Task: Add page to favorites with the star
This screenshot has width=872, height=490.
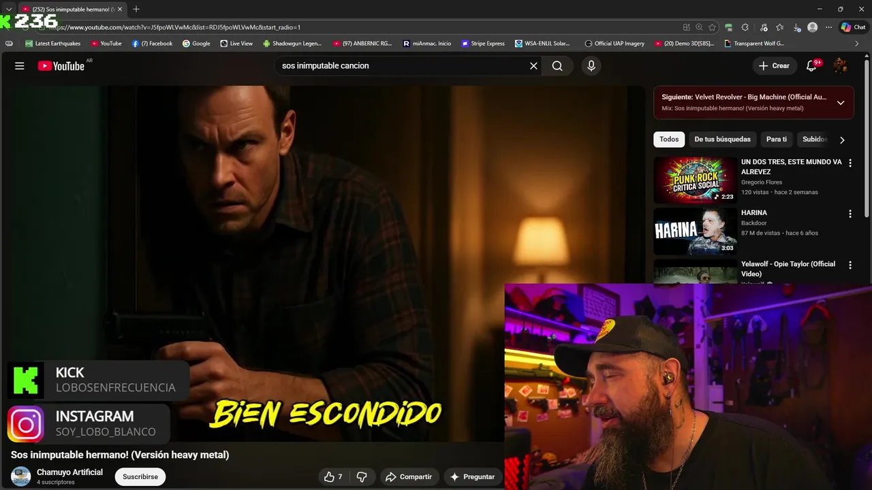Action: pyautogui.click(x=712, y=27)
